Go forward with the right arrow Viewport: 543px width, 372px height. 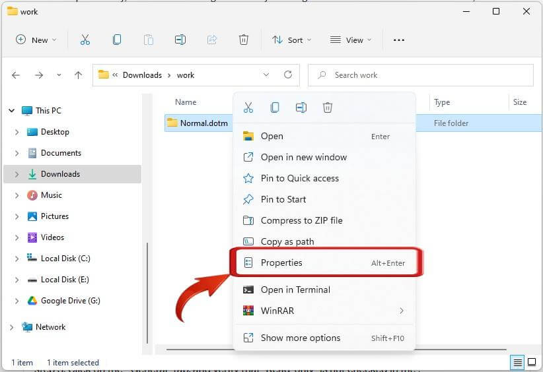click(x=39, y=75)
